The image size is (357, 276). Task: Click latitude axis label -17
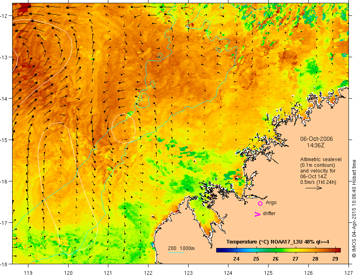(x=4, y=223)
